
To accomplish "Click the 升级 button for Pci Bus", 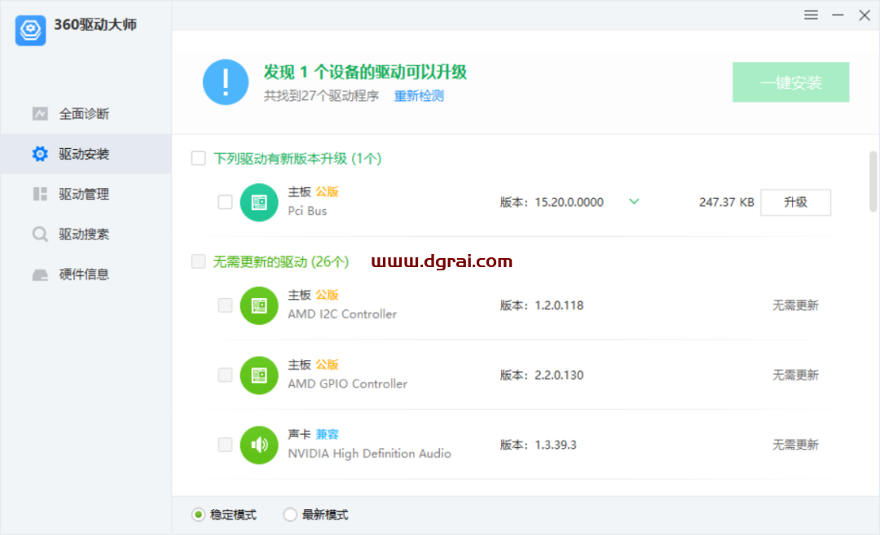I will 796,203.
